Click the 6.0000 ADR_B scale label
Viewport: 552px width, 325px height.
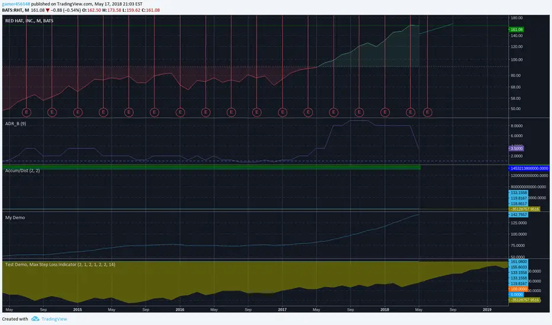(516, 136)
